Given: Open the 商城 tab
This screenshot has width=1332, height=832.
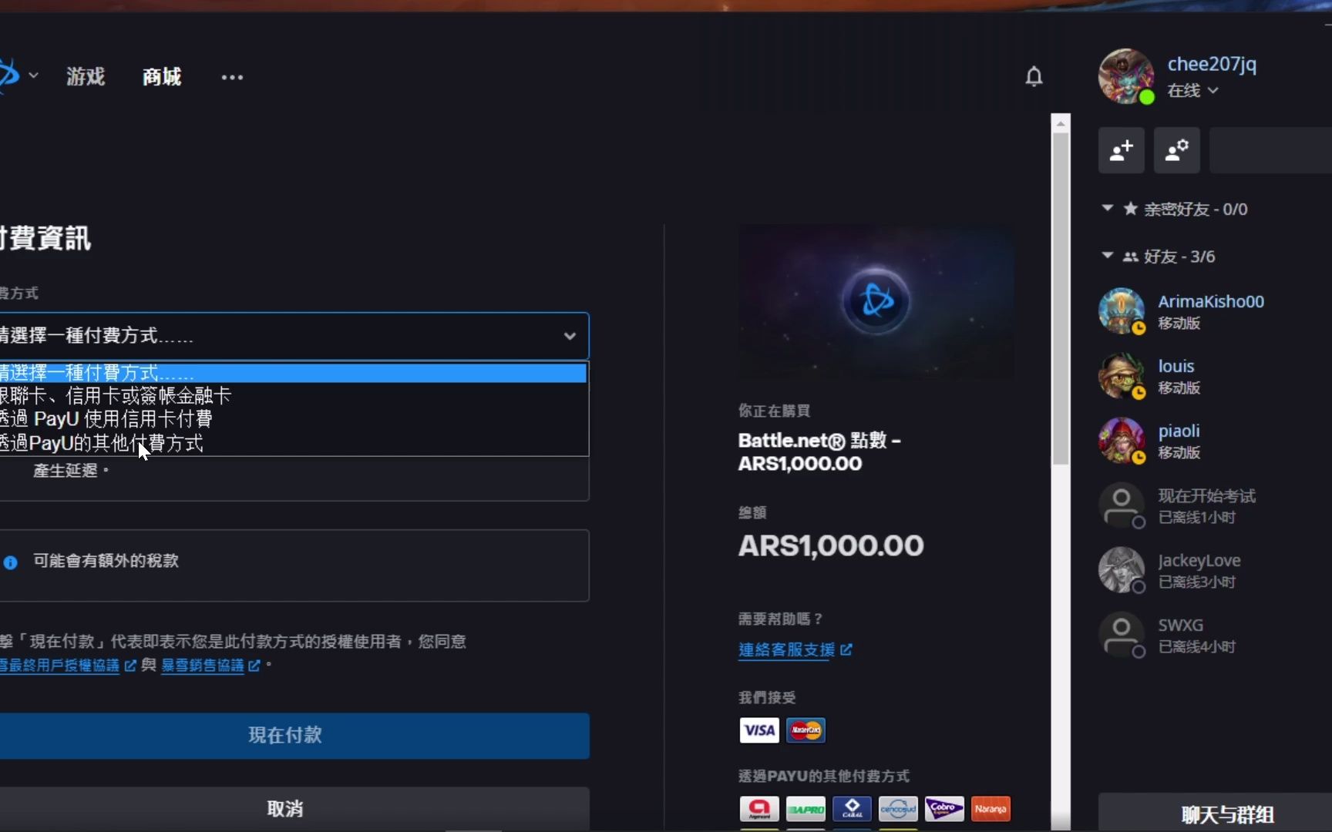Looking at the screenshot, I should tap(162, 76).
